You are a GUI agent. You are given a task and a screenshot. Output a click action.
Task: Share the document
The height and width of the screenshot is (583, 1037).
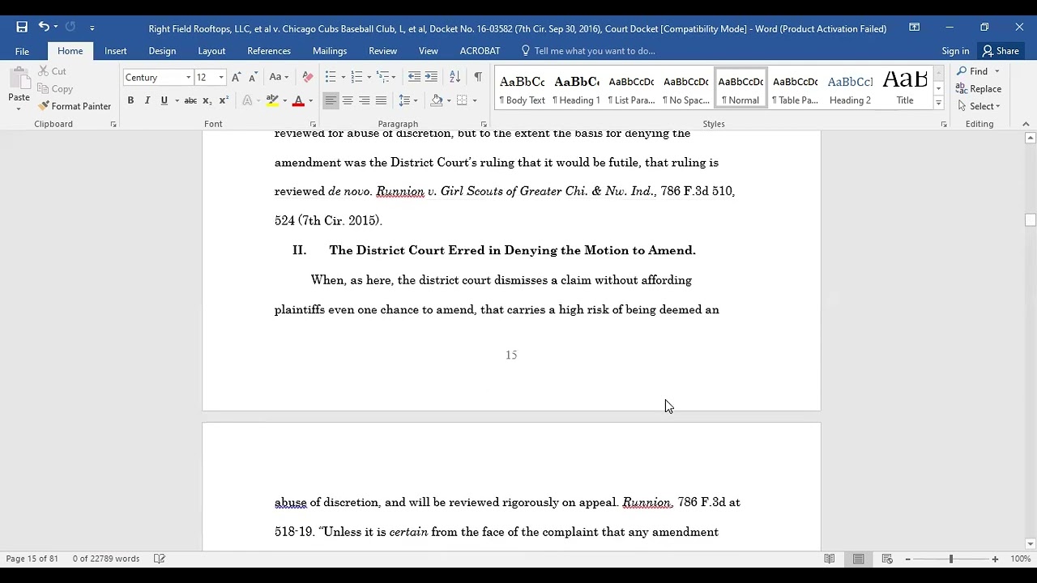click(1001, 51)
